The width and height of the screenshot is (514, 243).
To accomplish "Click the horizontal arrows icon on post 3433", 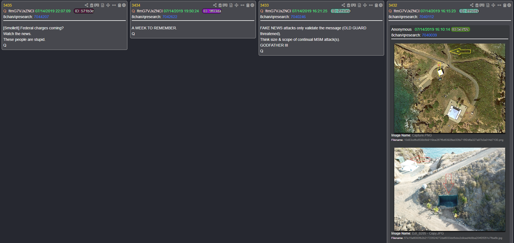I will 371,5.
